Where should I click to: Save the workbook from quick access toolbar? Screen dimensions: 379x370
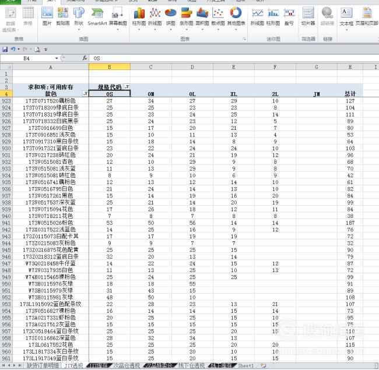click(x=5, y=50)
